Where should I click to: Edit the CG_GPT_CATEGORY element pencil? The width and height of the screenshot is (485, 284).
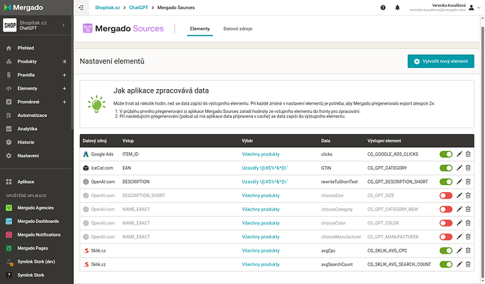point(459,168)
